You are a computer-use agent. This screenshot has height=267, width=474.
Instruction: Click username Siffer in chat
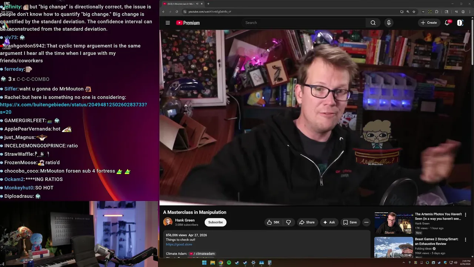[x=11, y=89]
